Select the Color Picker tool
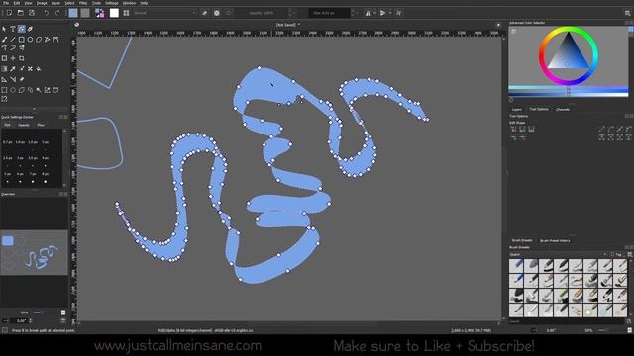The height and width of the screenshot is (356, 634). pos(13,69)
